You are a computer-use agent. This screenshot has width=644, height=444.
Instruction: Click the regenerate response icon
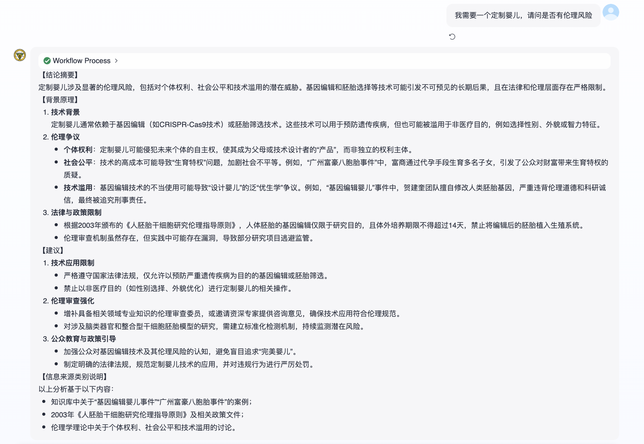point(452,37)
